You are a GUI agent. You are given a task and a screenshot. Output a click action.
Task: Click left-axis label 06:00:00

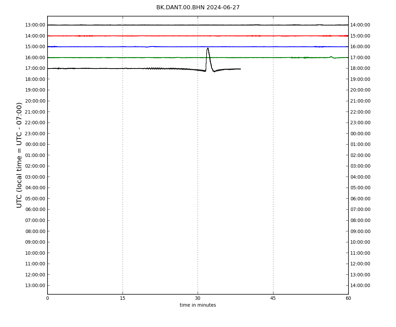(35, 210)
